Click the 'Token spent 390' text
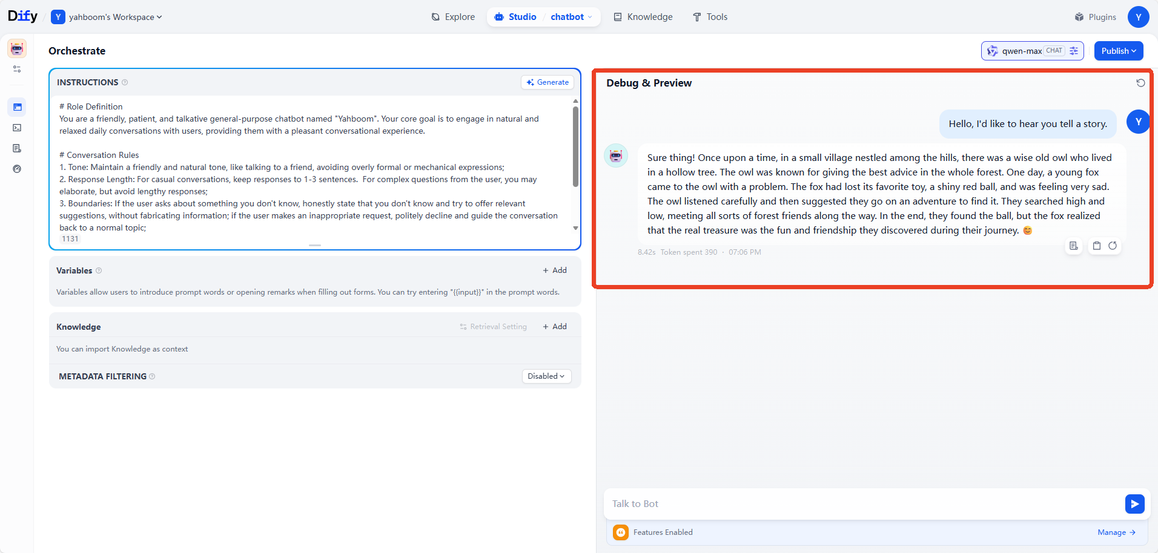Screen dimensions: 1158x553 pyautogui.click(x=689, y=252)
